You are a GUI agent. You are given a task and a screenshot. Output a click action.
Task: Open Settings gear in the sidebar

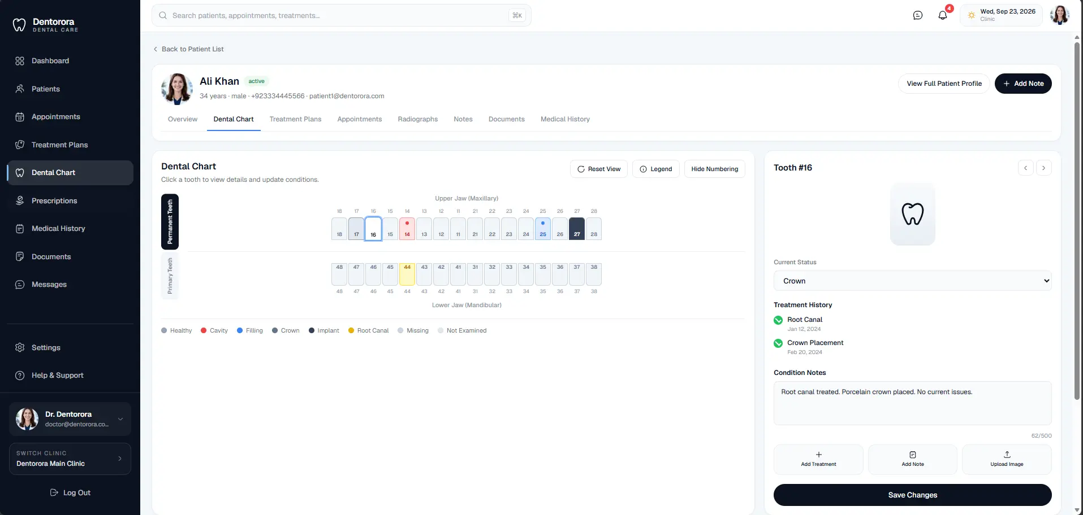pyautogui.click(x=20, y=347)
